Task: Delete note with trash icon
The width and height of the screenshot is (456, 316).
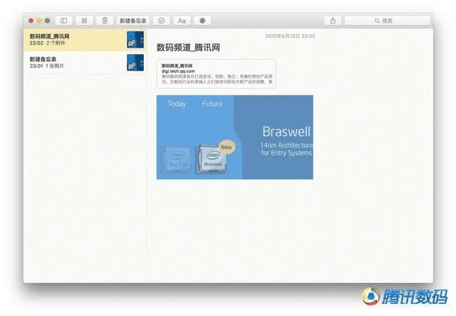Action: click(x=105, y=21)
